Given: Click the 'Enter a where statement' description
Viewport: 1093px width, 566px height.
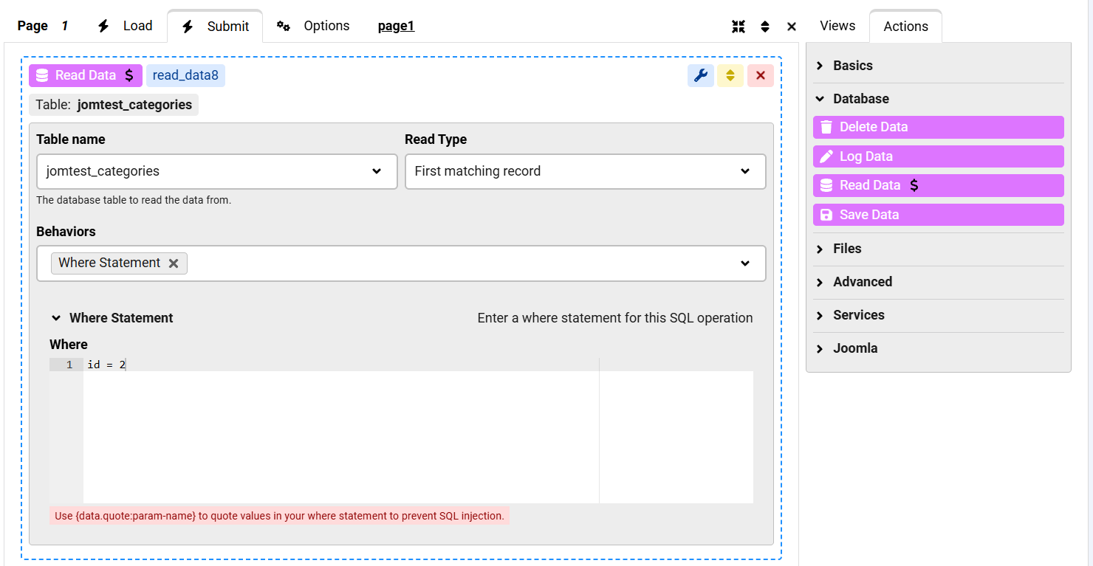Looking at the screenshot, I should pos(615,318).
